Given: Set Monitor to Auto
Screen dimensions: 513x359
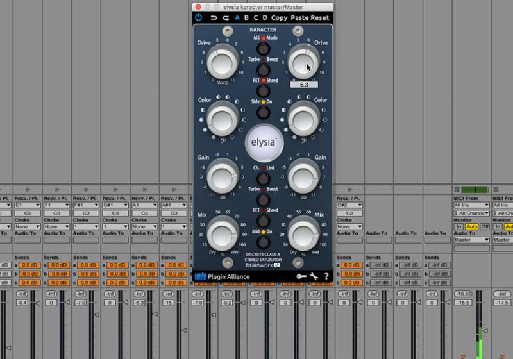Looking at the screenshot, I should tap(471, 226).
